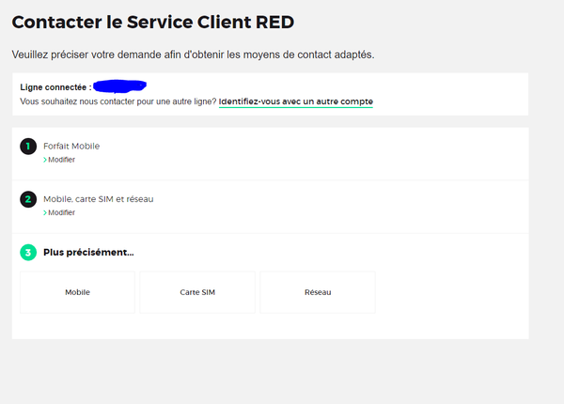Click the chevron beside Modifier in step 2
The image size is (564, 404).
click(x=45, y=212)
